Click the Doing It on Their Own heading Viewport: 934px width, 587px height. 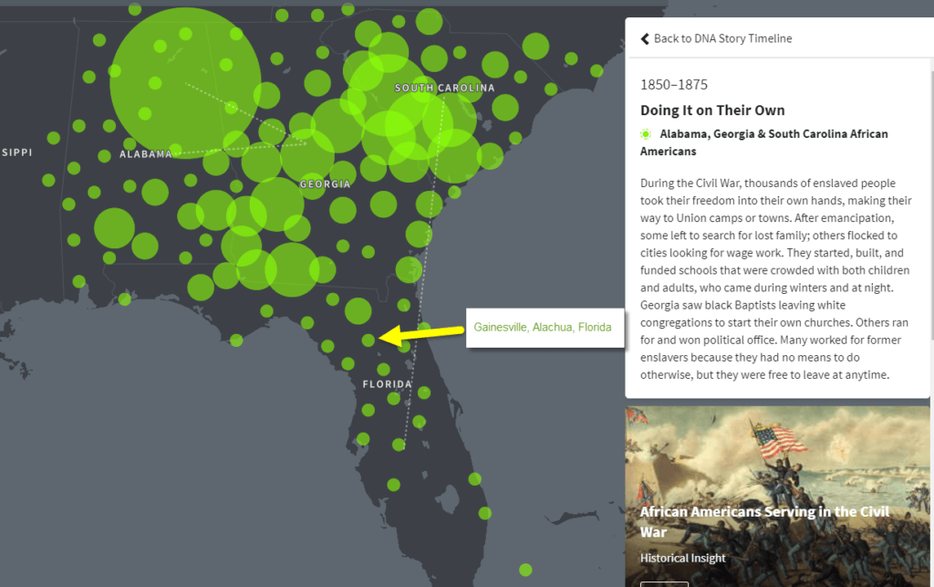tap(712, 110)
